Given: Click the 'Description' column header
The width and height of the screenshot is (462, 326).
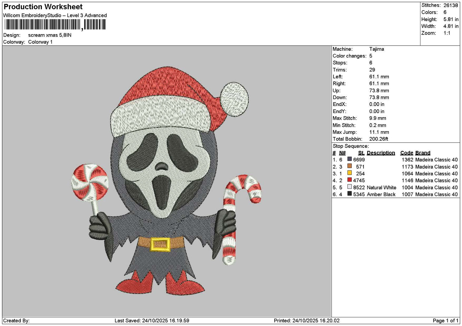Looking at the screenshot, I should (381, 153).
